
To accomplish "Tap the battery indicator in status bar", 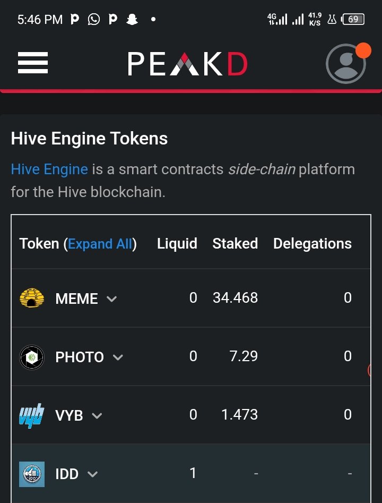I will [x=352, y=20].
